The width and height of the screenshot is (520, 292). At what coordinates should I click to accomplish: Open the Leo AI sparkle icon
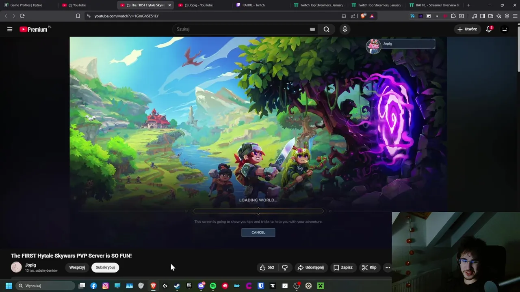(x=499, y=16)
